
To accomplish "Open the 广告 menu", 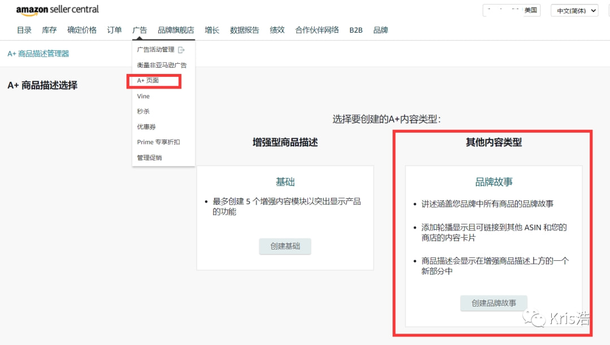I will coord(140,30).
